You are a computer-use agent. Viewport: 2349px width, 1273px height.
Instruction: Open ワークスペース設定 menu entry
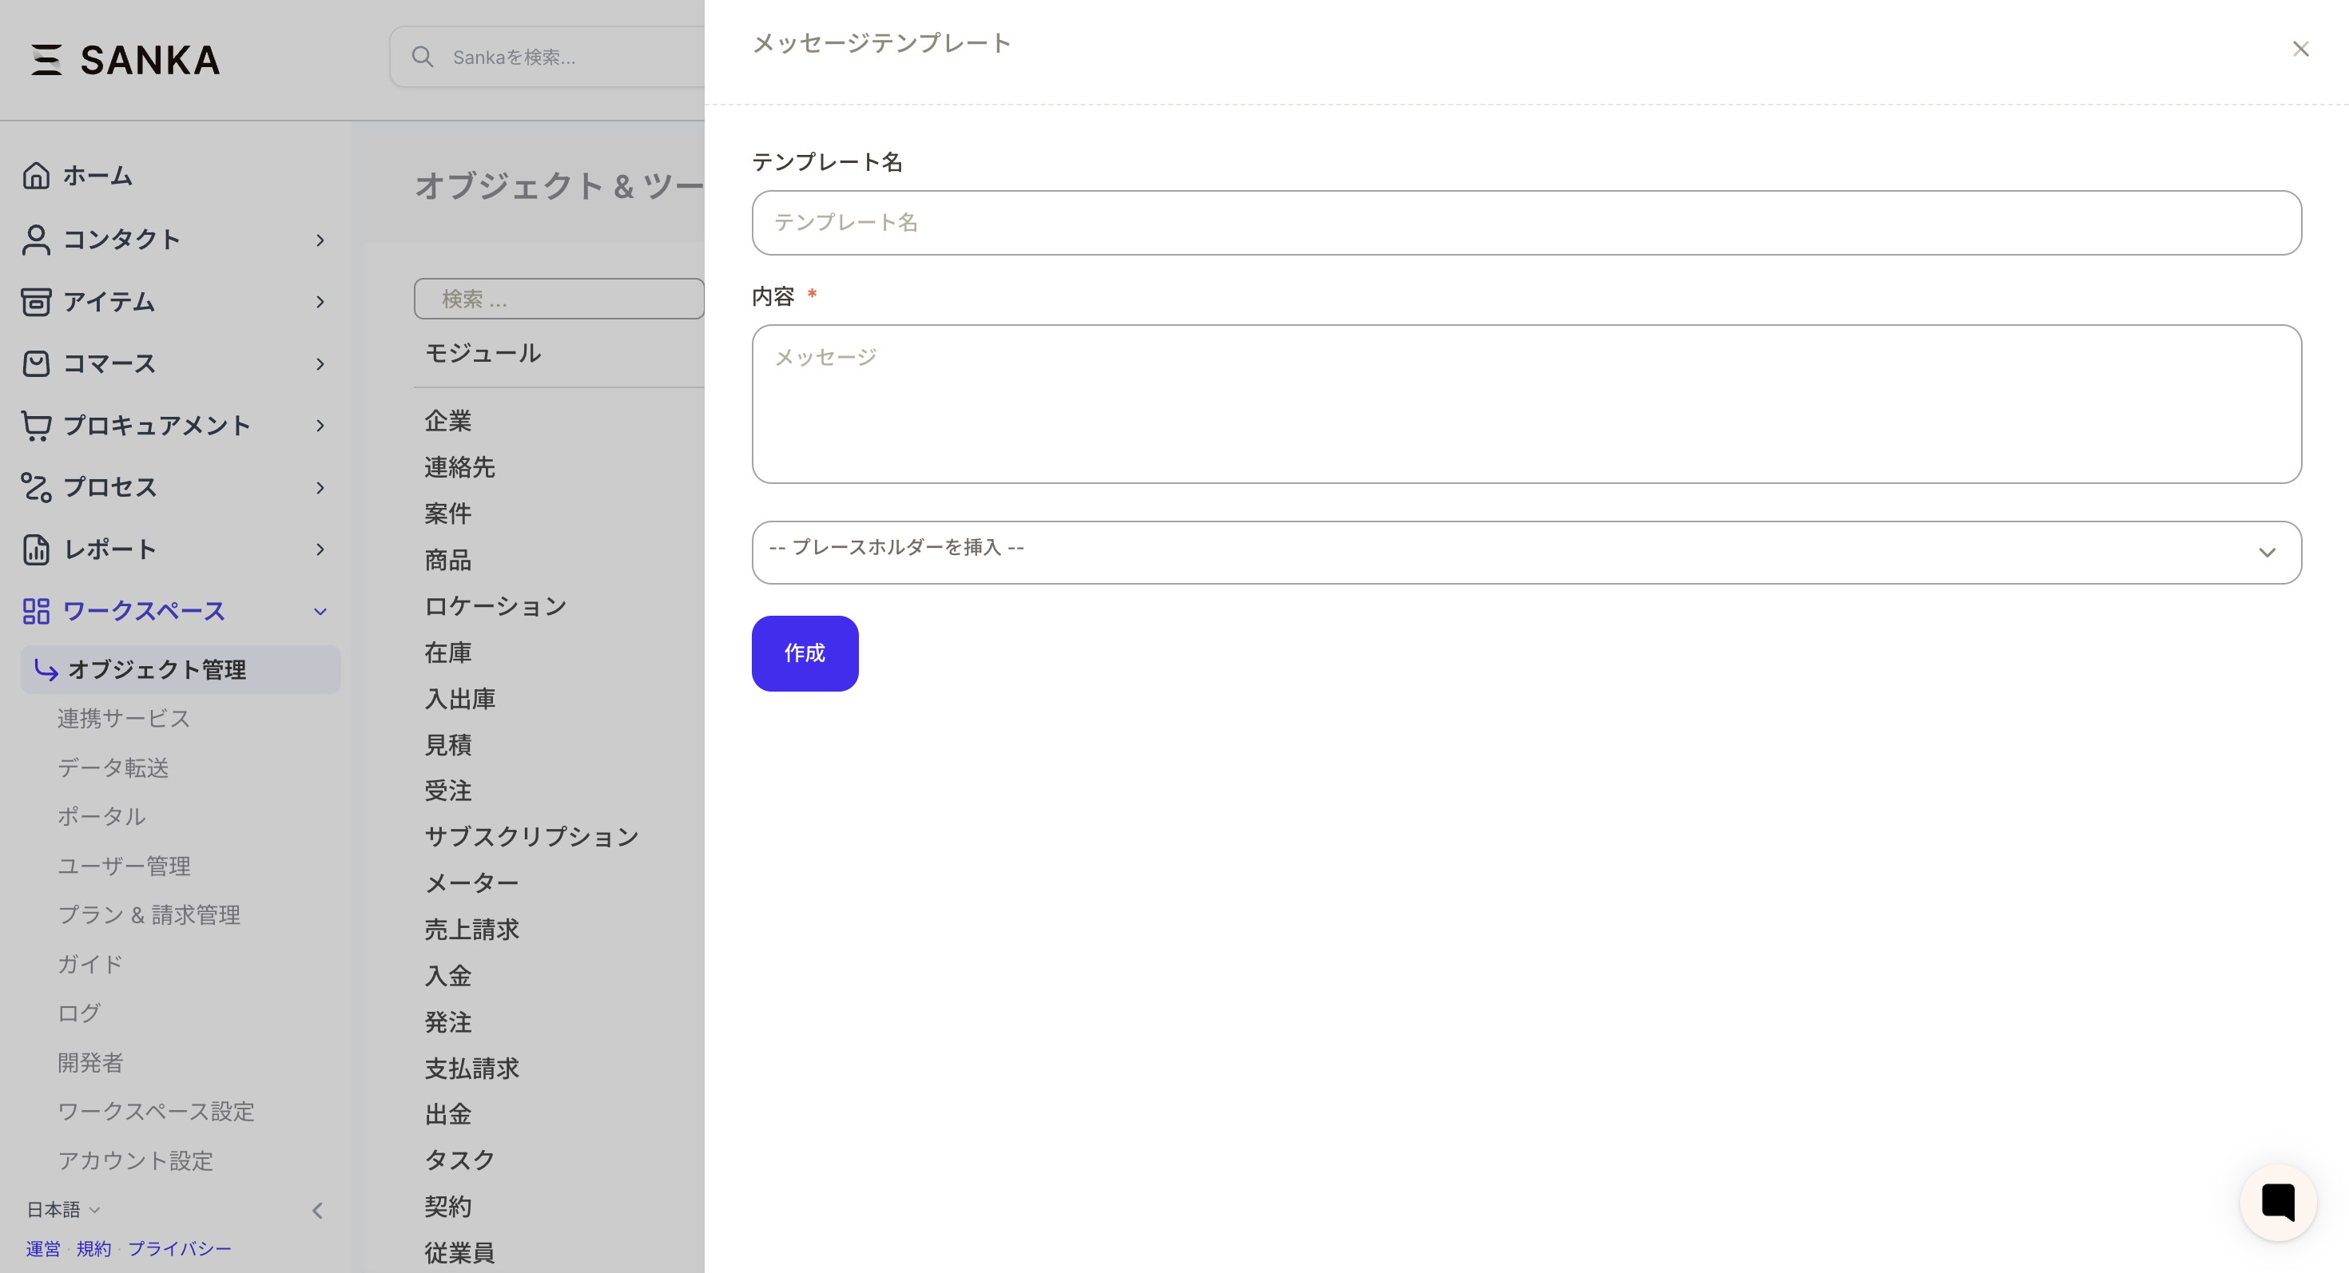(x=156, y=1112)
